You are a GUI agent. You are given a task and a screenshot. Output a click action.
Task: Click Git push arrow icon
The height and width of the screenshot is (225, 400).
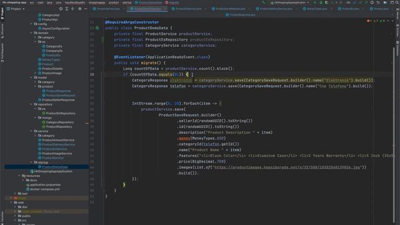click(x=366, y=2)
